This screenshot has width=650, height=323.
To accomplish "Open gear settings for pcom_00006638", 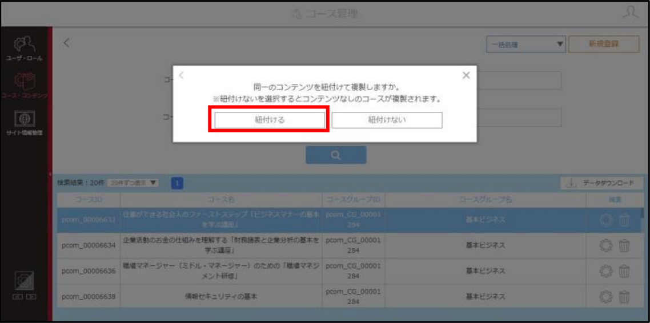I will tap(606, 297).
